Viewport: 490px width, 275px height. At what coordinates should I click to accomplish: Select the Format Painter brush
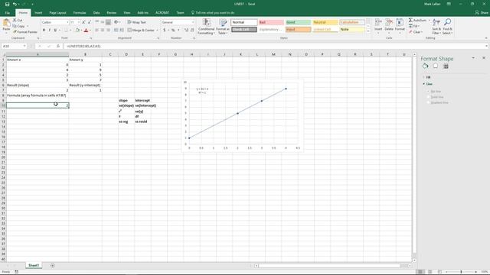pos(25,32)
